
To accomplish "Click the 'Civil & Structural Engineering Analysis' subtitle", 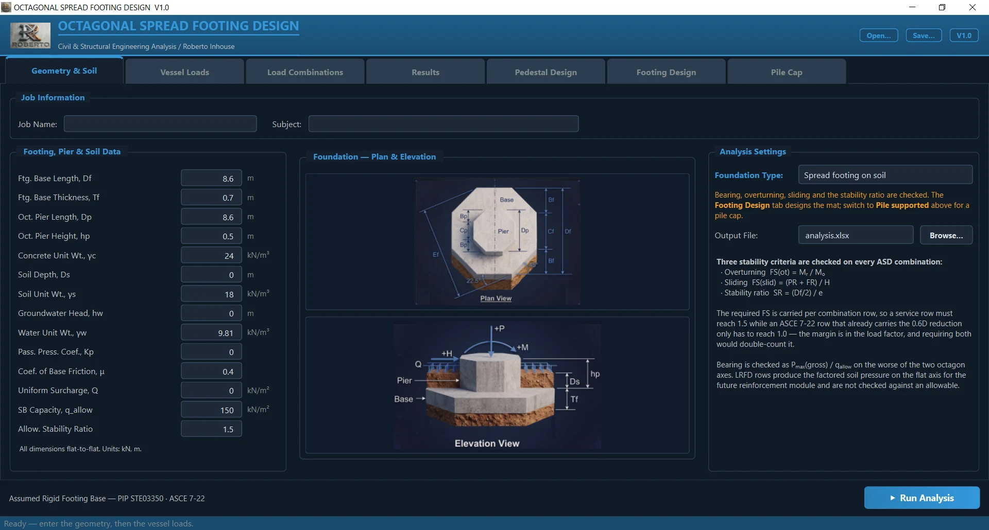I will pyautogui.click(x=146, y=46).
